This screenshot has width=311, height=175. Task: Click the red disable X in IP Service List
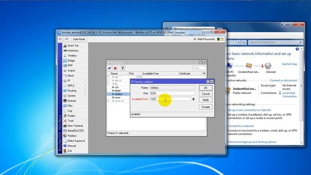115,68
